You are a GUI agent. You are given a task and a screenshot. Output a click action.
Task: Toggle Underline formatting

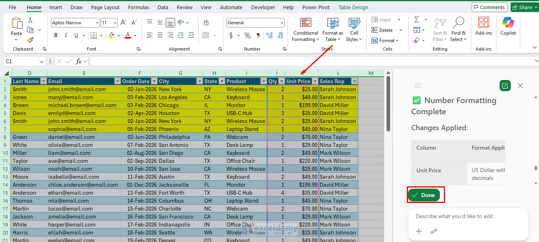click(76, 35)
